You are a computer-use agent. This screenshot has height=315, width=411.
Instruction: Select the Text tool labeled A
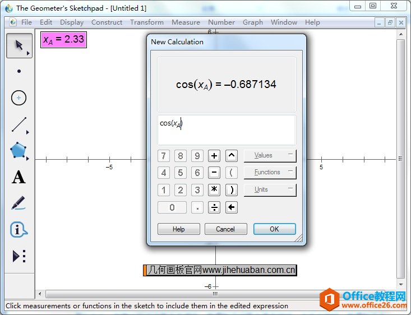(19, 178)
